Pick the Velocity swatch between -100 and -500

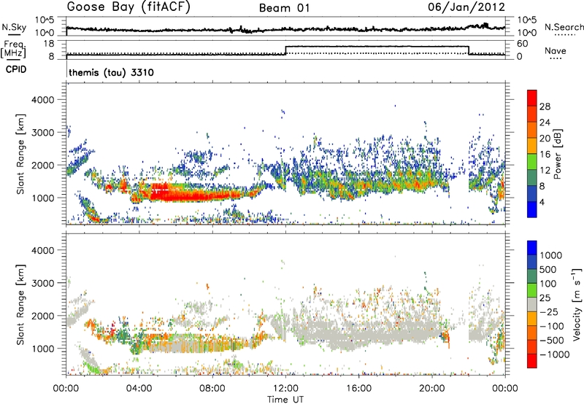tap(532, 333)
